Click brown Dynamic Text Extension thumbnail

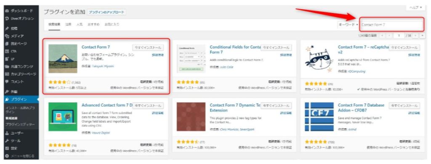[191, 117]
